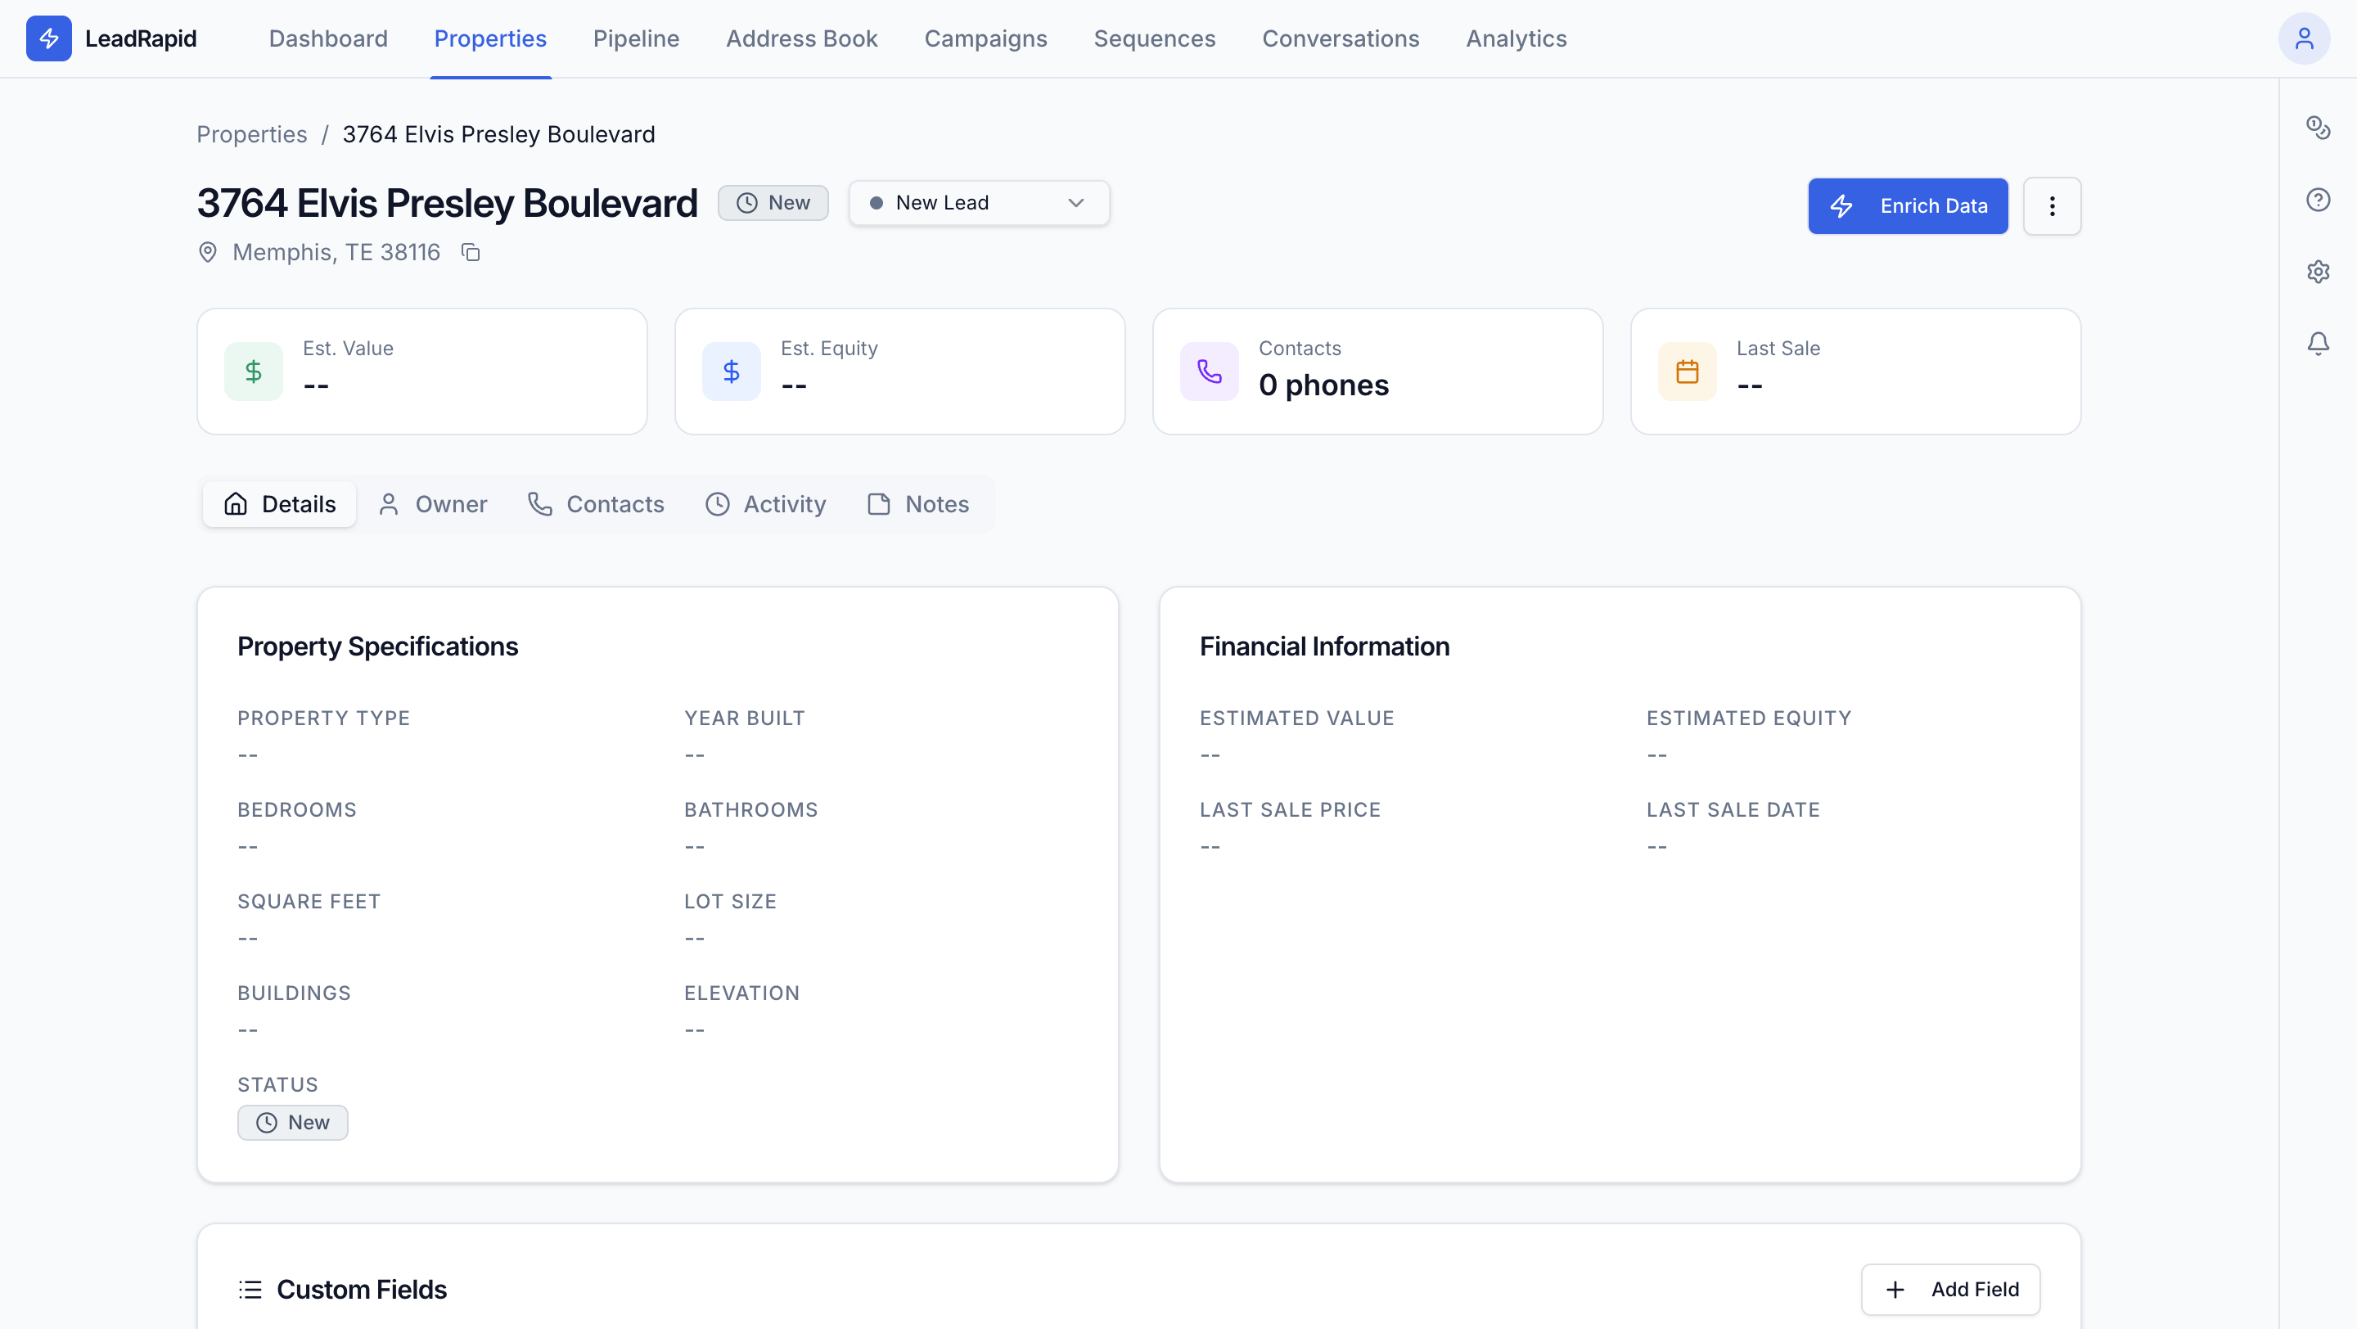Copy the Memphis address to clipboard

coord(471,252)
